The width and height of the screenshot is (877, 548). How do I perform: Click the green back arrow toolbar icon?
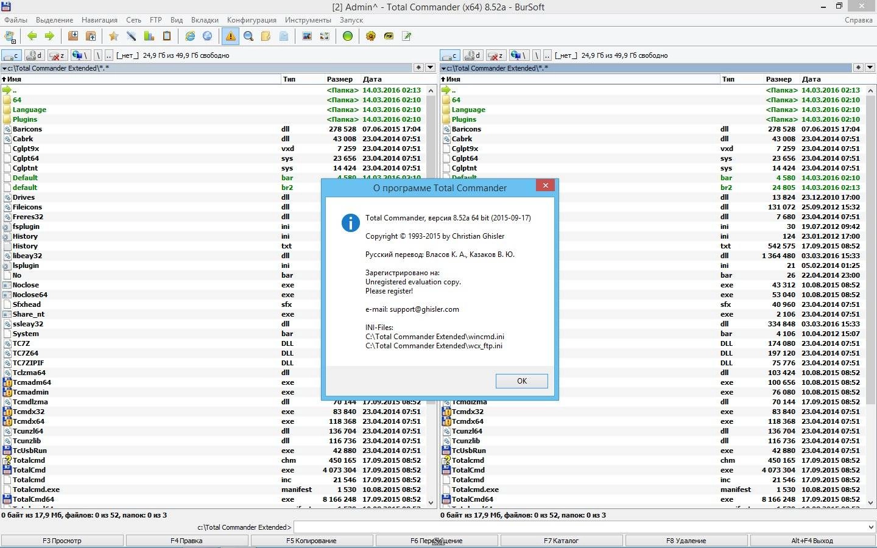click(x=32, y=36)
